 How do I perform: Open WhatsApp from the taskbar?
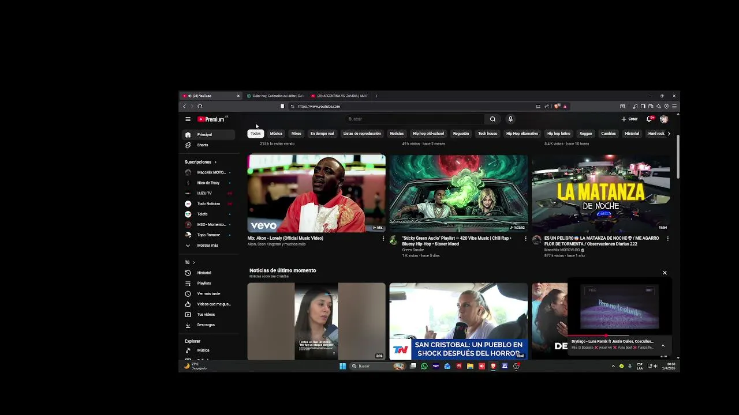[424, 366]
